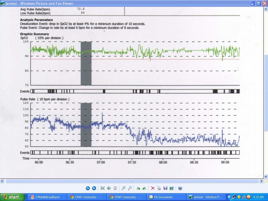Viewport: 268px width, 201px height.
Task: Open Help with the question mark icon
Action: coord(180,188)
